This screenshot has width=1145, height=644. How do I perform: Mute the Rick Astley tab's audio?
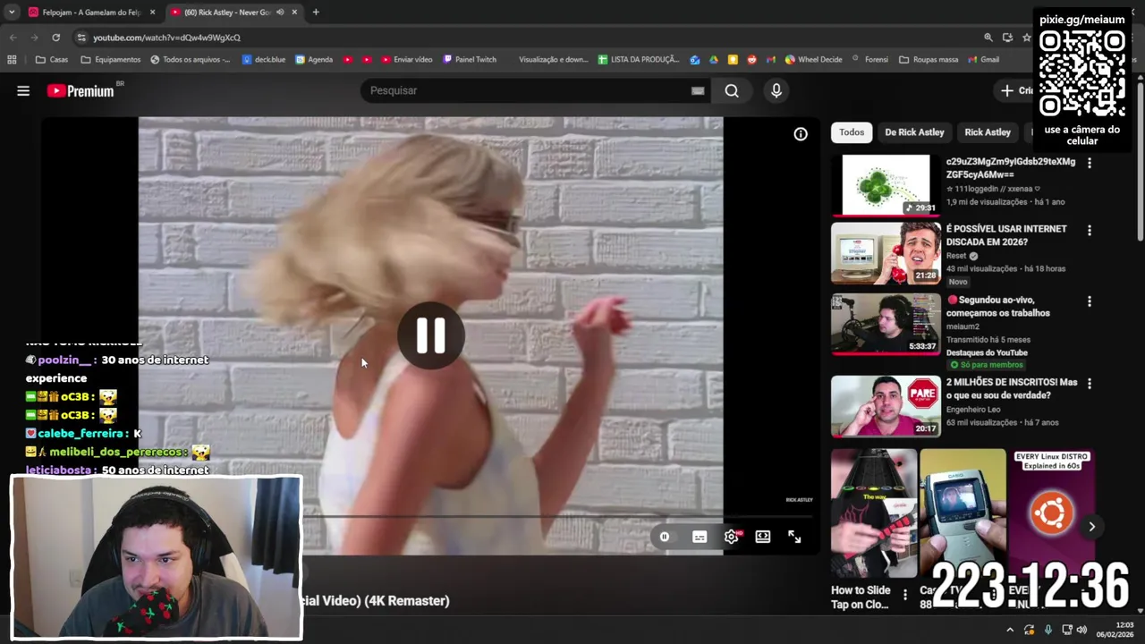(x=280, y=13)
